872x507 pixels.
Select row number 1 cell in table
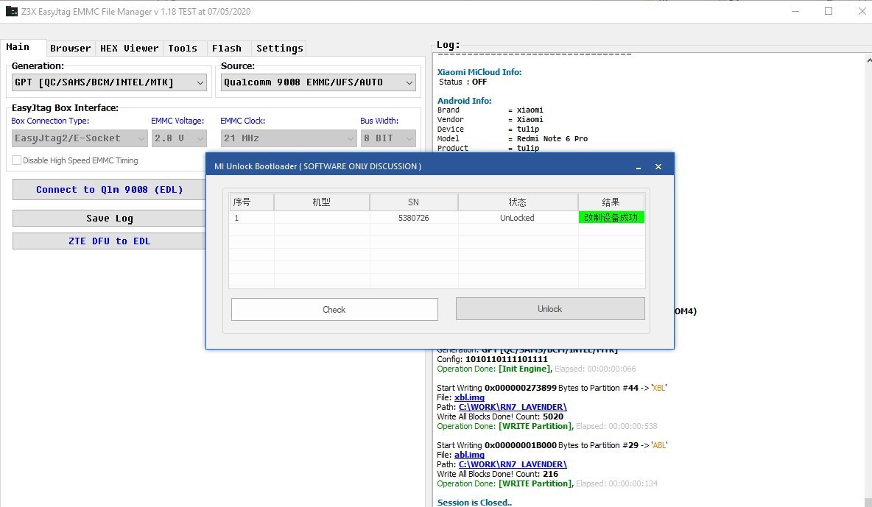tap(251, 218)
